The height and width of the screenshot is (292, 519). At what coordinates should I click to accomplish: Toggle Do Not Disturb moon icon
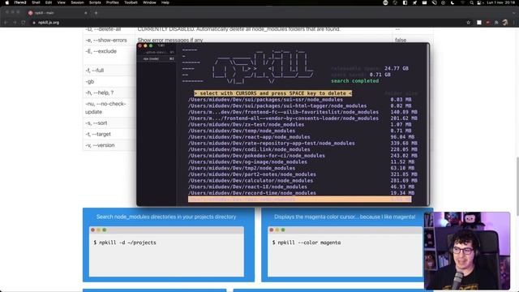(x=453, y=2)
